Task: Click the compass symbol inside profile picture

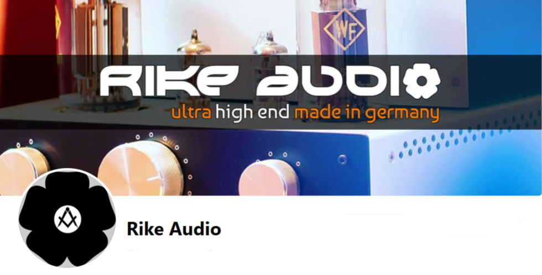Action: 67,218
